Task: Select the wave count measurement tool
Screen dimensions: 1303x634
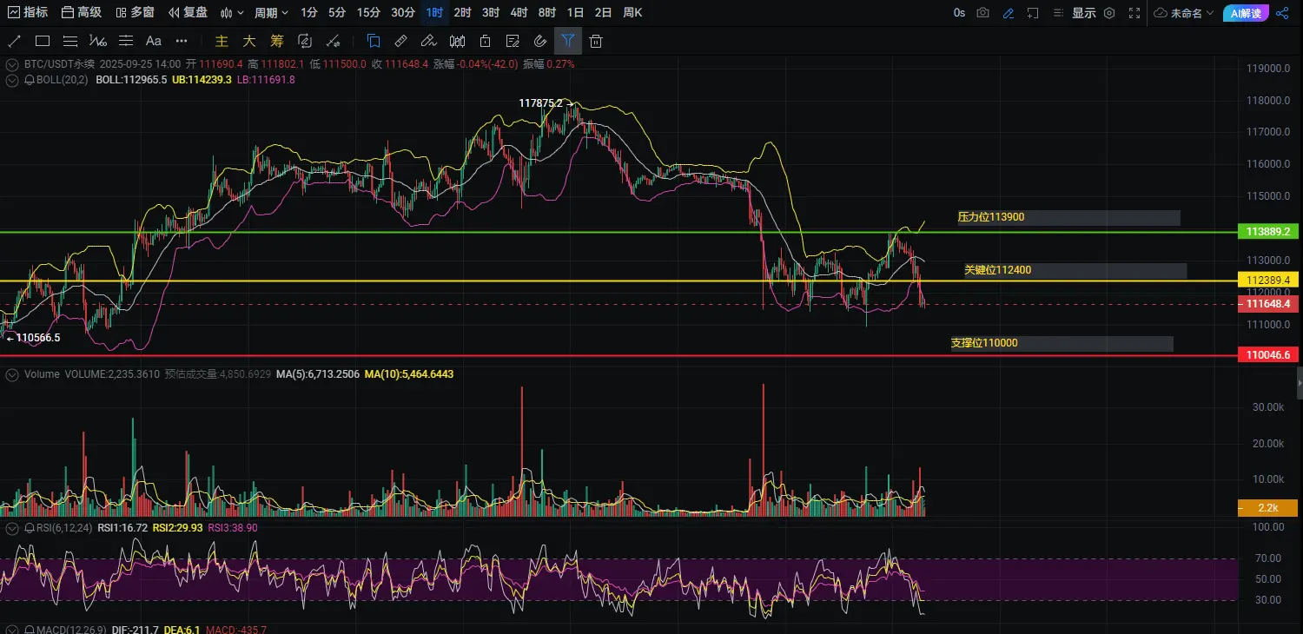Action: [98, 41]
